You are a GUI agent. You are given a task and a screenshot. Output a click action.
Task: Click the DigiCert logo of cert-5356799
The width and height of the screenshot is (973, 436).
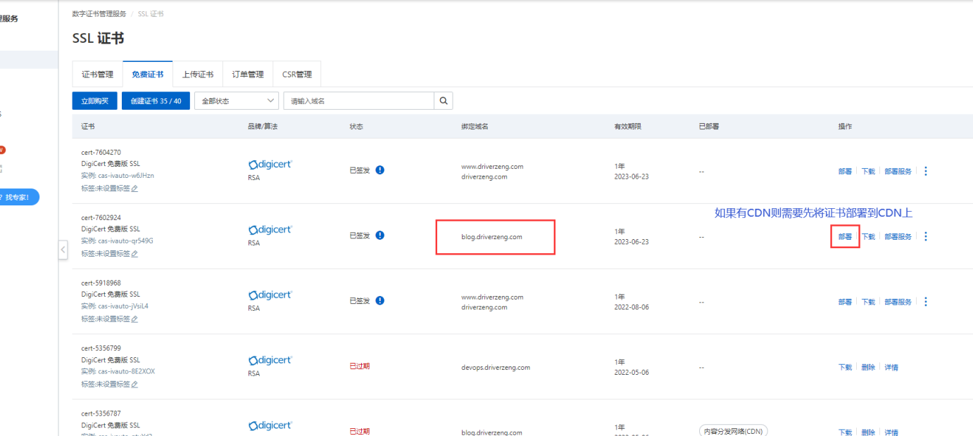(270, 361)
